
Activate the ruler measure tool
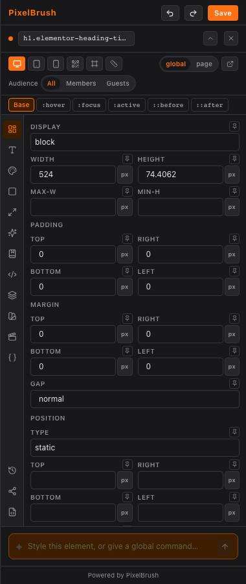114,64
